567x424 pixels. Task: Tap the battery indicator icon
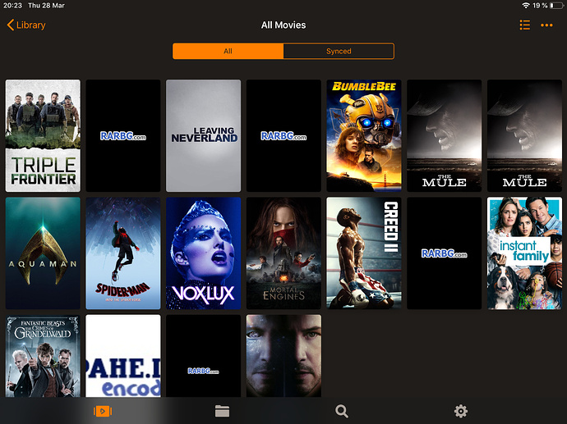click(556, 6)
